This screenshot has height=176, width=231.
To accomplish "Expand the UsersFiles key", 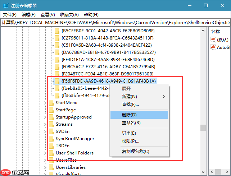I will coord(45,160).
